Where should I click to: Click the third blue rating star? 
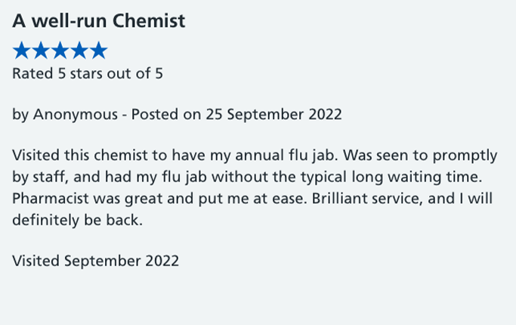pos(60,51)
